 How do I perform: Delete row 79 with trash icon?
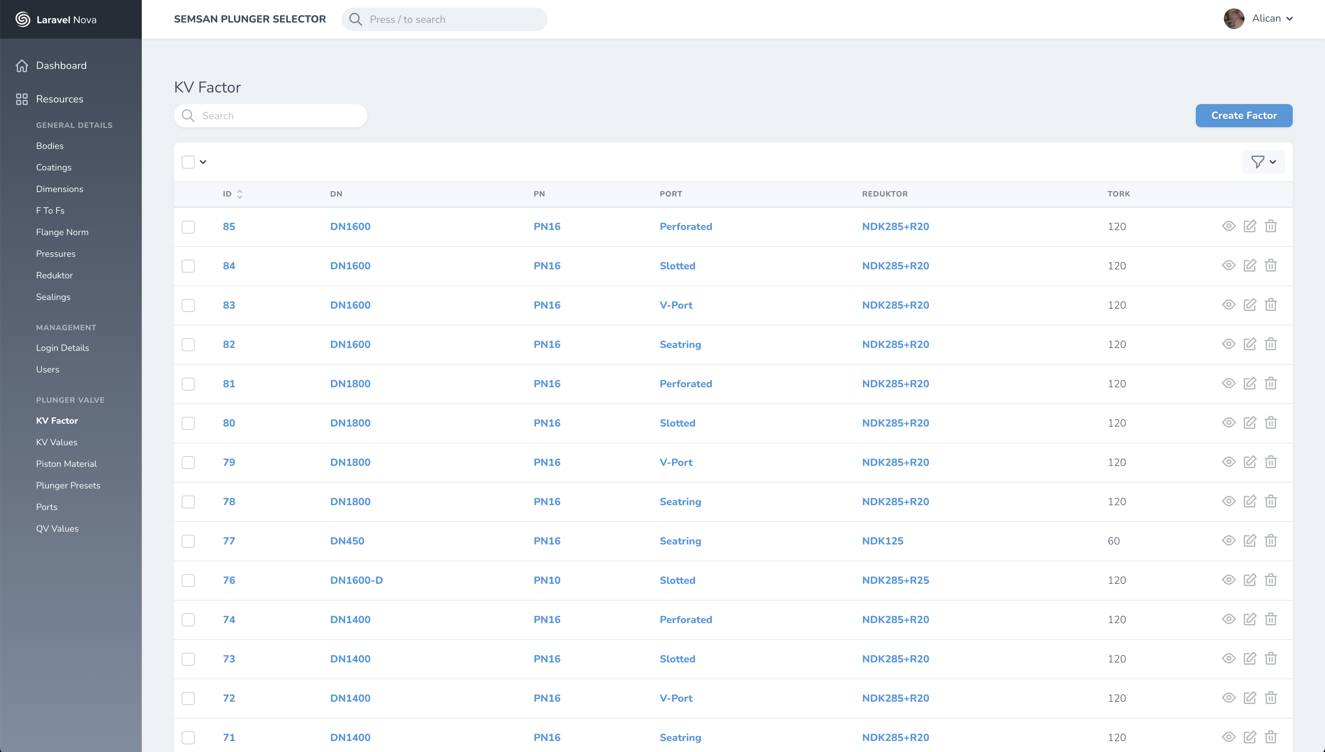point(1271,461)
